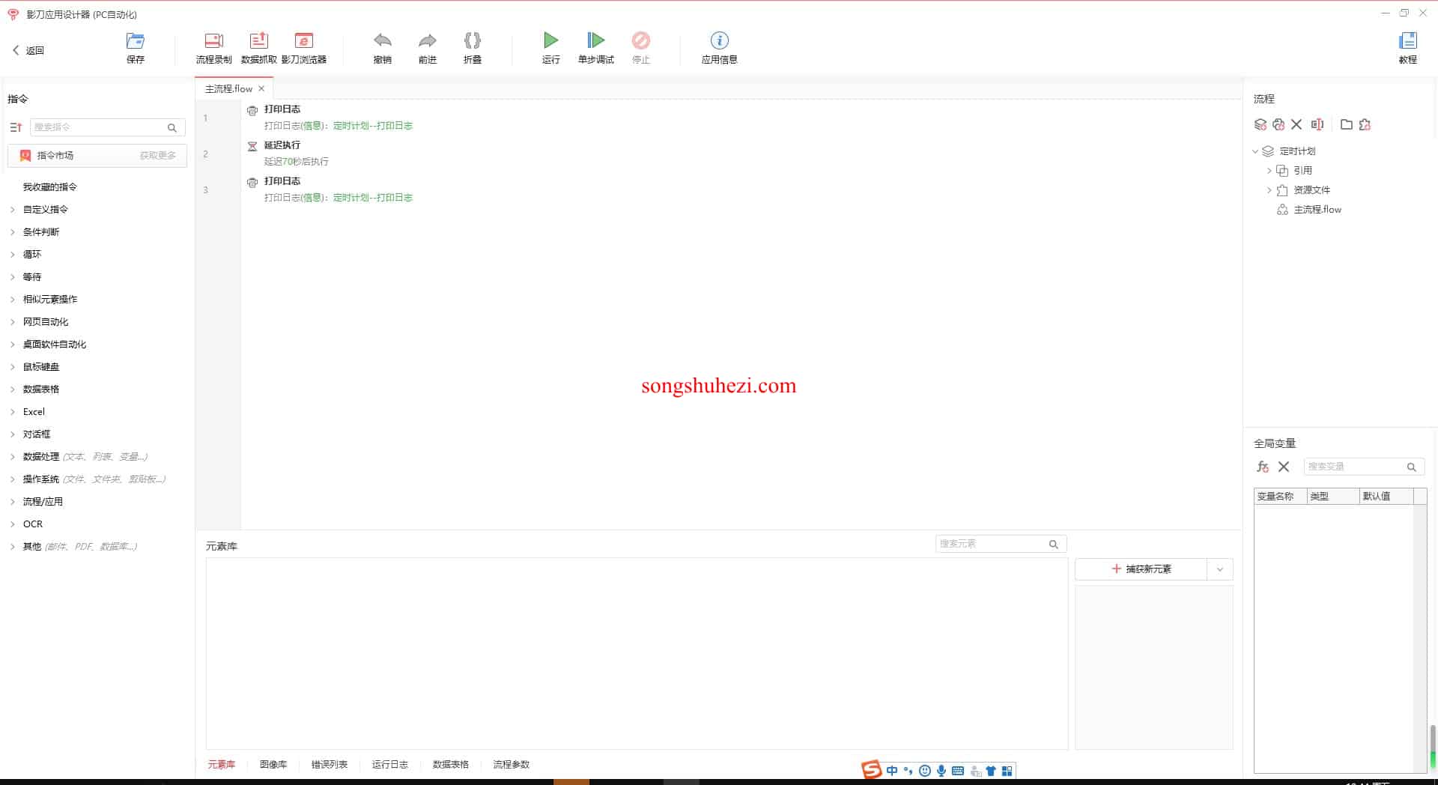Toggle Sogou input 中 language mode
Image resolution: width=1438 pixels, height=785 pixels.
pos(892,771)
